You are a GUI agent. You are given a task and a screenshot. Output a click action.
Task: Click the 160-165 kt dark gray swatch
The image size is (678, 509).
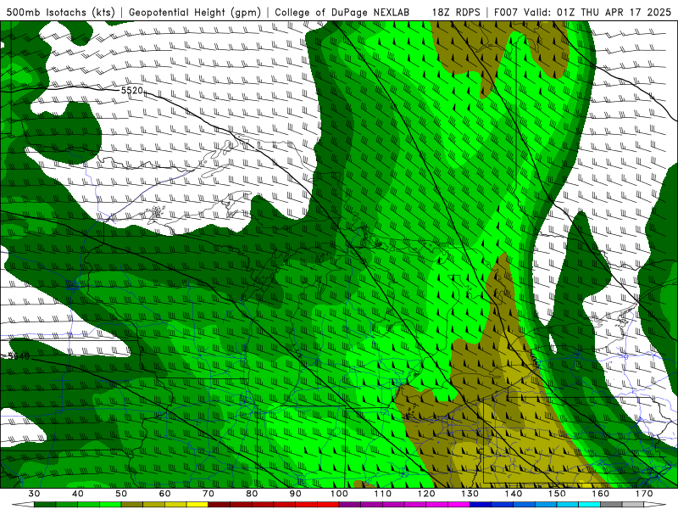tap(611, 505)
